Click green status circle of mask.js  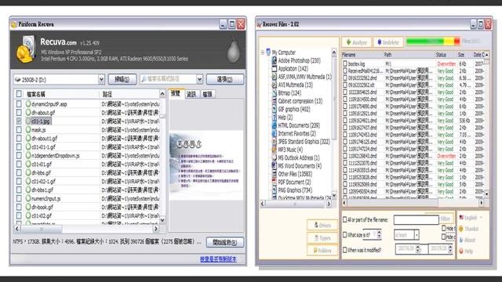point(28,129)
